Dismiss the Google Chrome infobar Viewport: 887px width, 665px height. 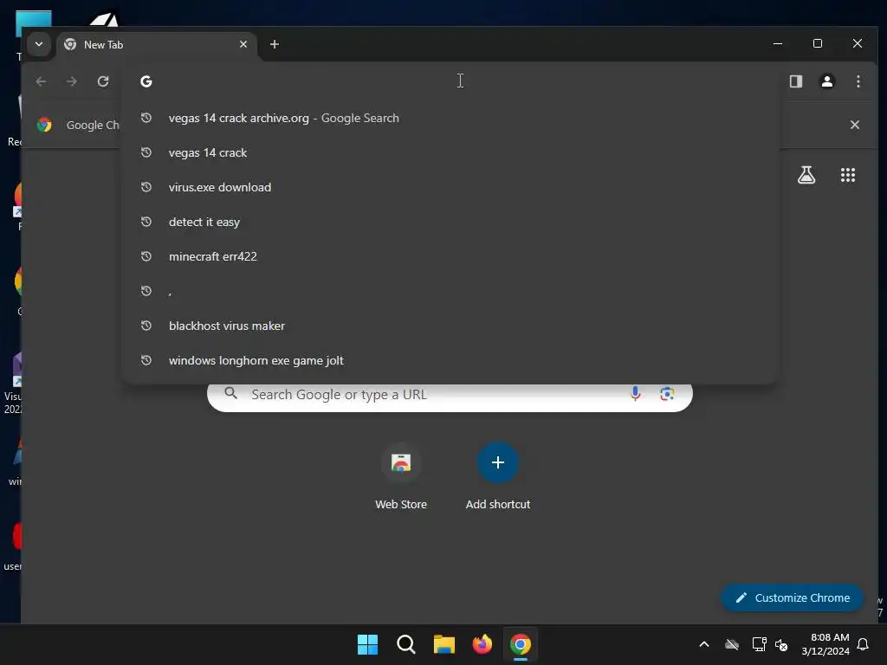855,125
